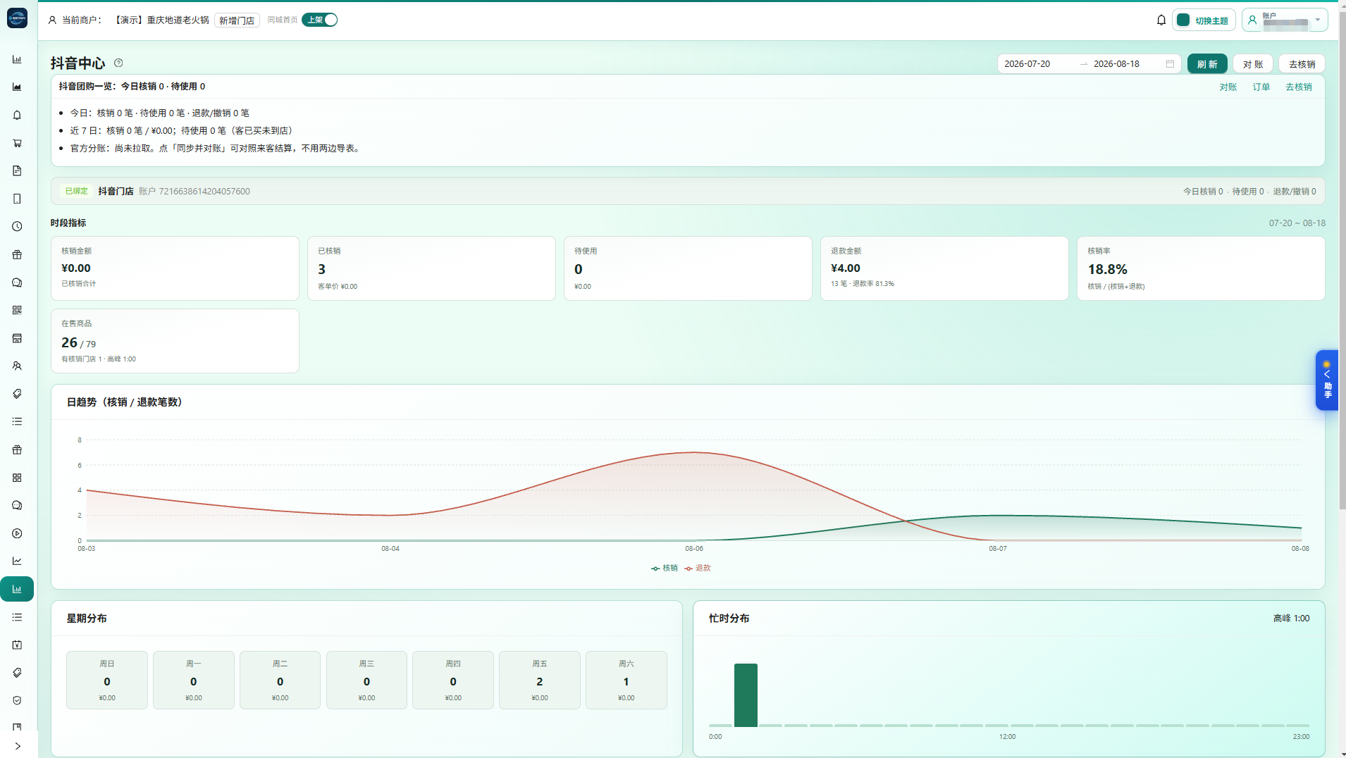Click the 核销率 18.8% metric card
1346x758 pixels.
[x=1201, y=268]
